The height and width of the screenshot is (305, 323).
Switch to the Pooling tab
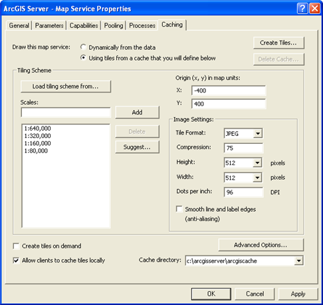point(114,25)
